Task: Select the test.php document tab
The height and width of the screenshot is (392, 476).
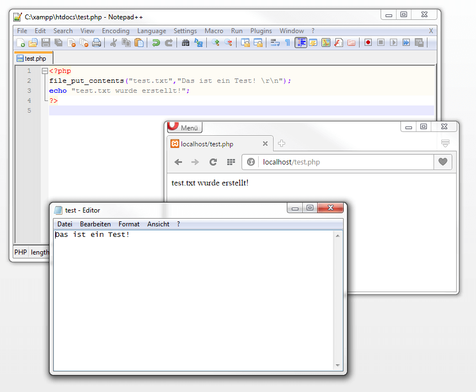Action: coord(34,59)
